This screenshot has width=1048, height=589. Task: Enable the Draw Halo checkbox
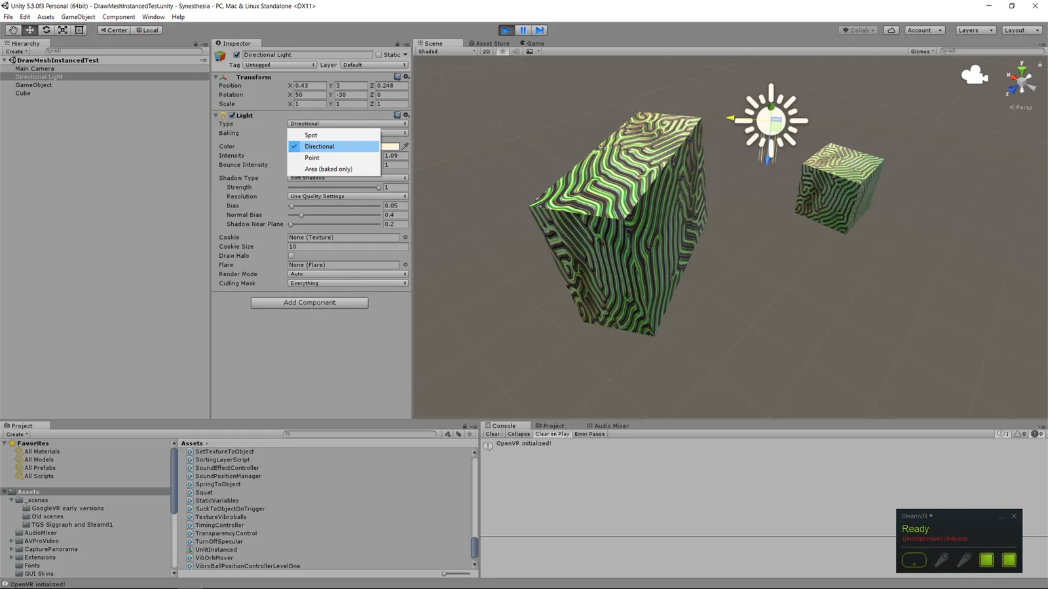(x=291, y=256)
